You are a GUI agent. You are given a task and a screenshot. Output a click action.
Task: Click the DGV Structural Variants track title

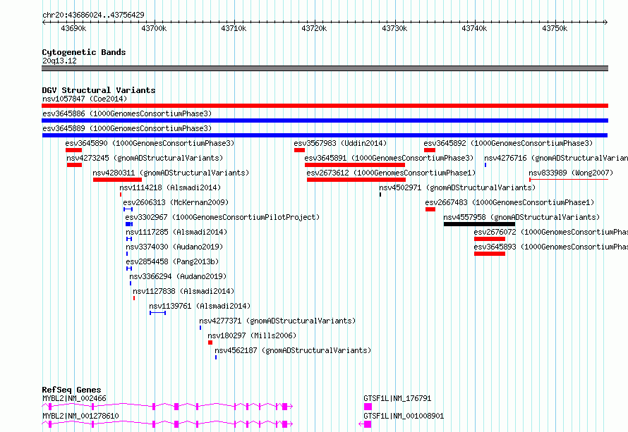tap(99, 90)
